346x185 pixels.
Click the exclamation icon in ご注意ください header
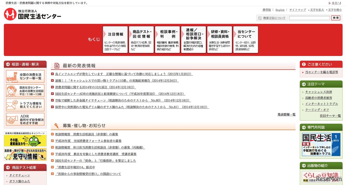click(x=304, y=64)
